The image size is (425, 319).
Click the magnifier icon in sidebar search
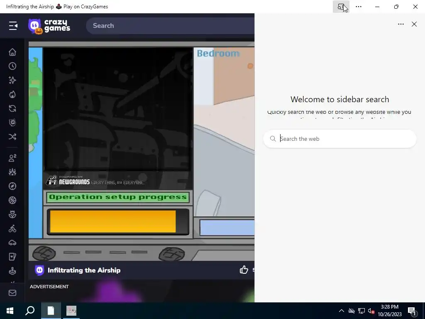pos(273,139)
